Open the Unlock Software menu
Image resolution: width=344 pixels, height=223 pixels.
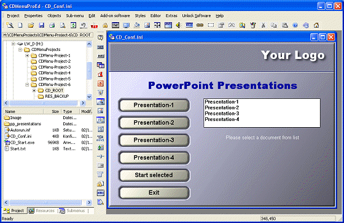pyautogui.click(x=197, y=16)
